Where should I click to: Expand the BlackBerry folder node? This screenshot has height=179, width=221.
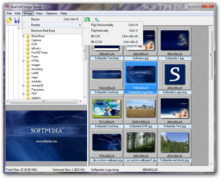point(23,36)
